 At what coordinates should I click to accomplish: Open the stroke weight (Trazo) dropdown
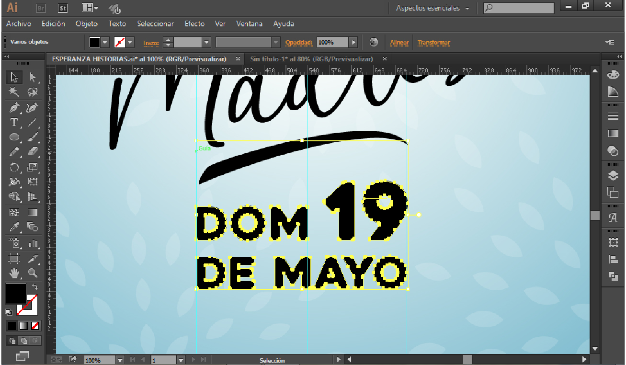[x=206, y=42]
